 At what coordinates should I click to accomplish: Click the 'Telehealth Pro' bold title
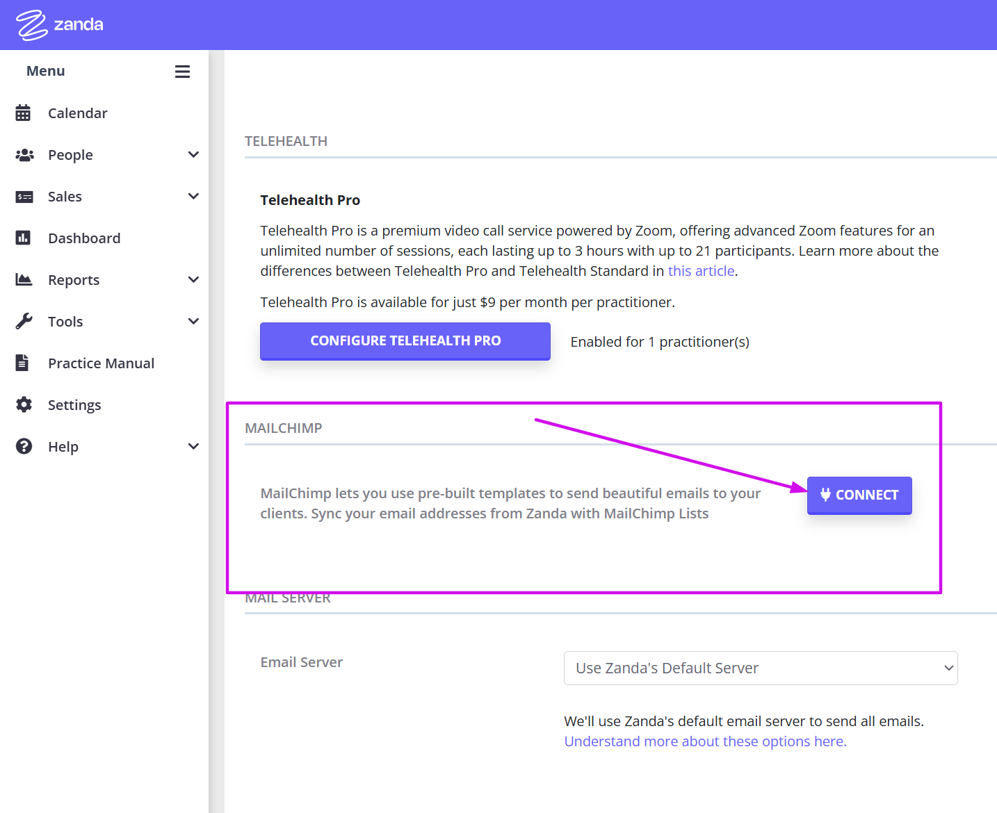click(310, 200)
